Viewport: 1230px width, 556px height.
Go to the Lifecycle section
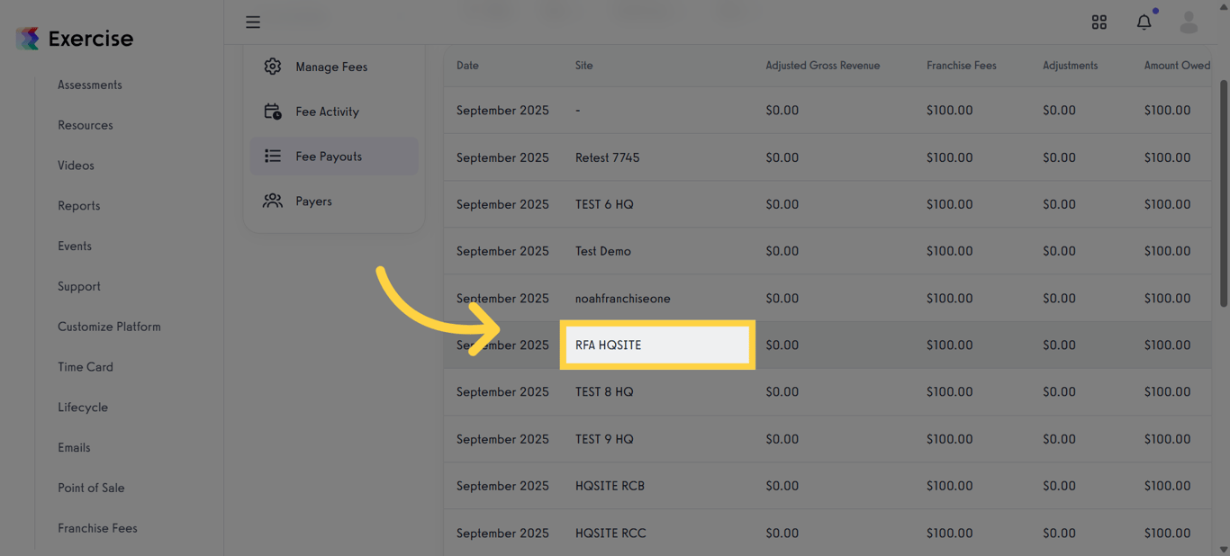[82, 407]
